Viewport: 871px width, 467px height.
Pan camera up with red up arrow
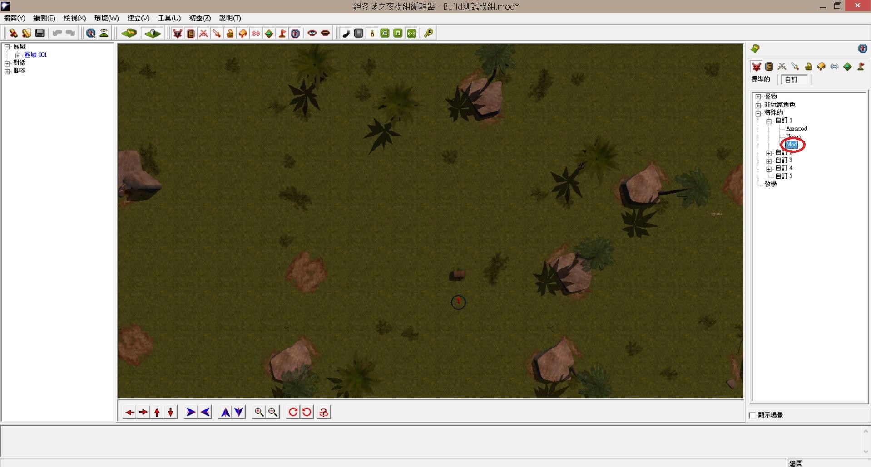coord(157,412)
